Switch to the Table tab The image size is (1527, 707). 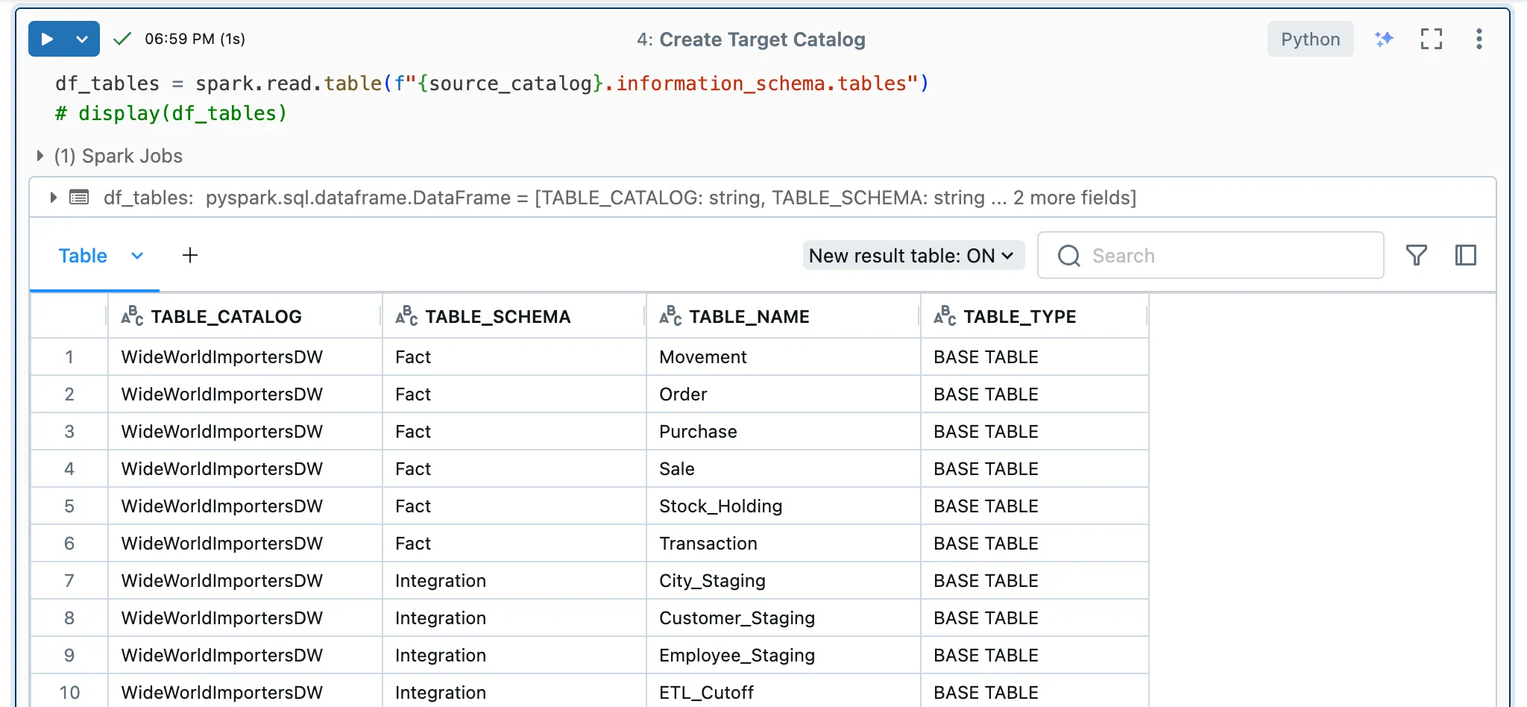[x=83, y=256]
